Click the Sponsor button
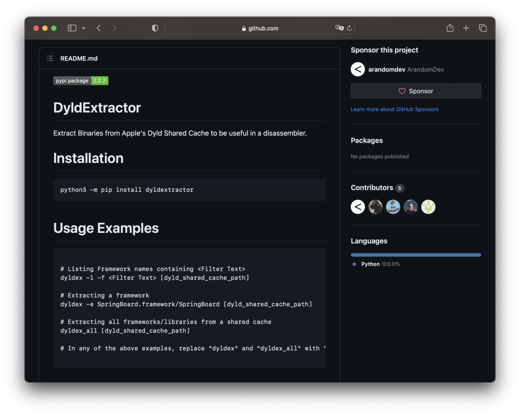520x415 pixels. click(x=416, y=91)
